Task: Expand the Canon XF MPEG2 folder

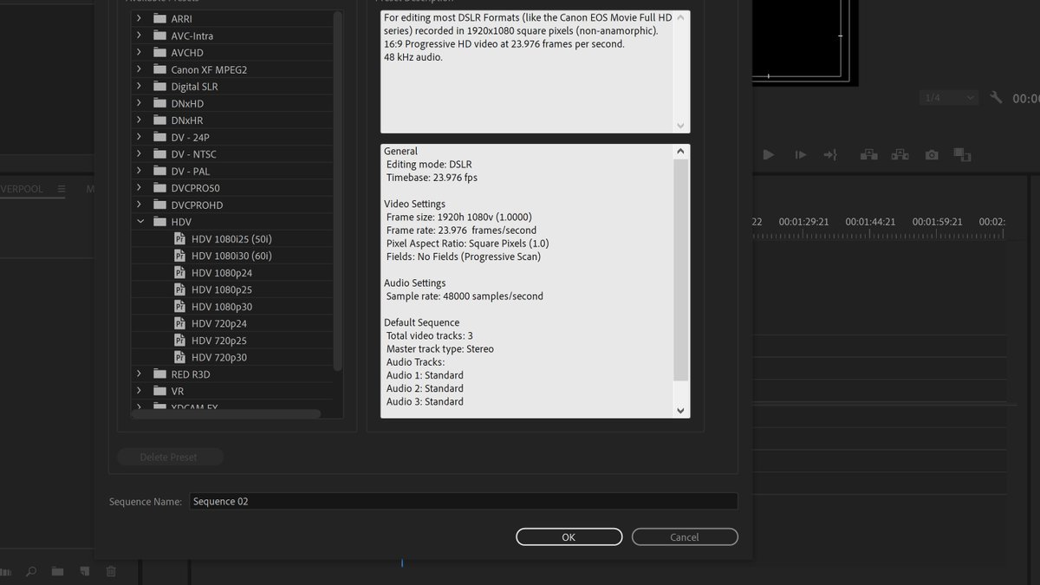Action: pyautogui.click(x=140, y=69)
